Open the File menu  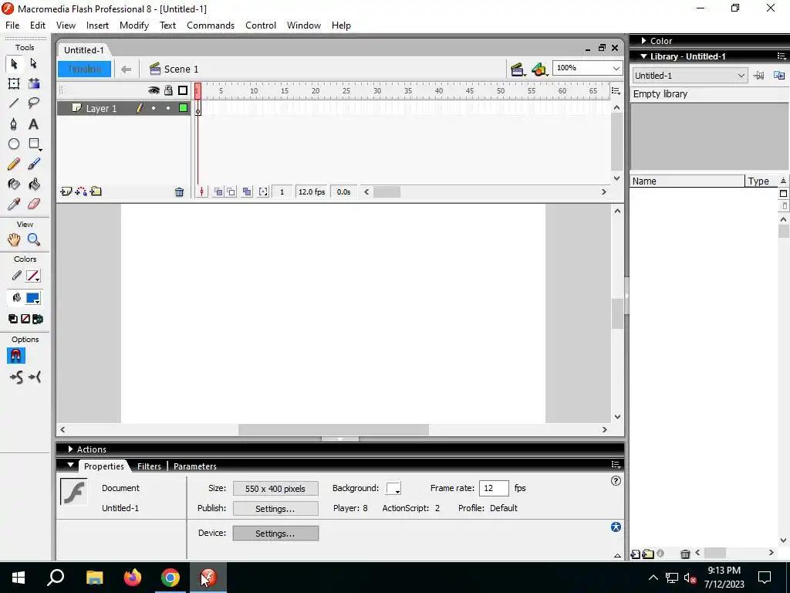[x=12, y=25]
